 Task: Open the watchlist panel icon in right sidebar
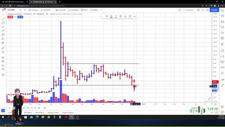click(222, 11)
